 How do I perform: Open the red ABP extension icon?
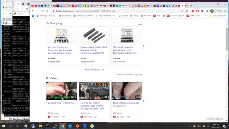(193, 11)
